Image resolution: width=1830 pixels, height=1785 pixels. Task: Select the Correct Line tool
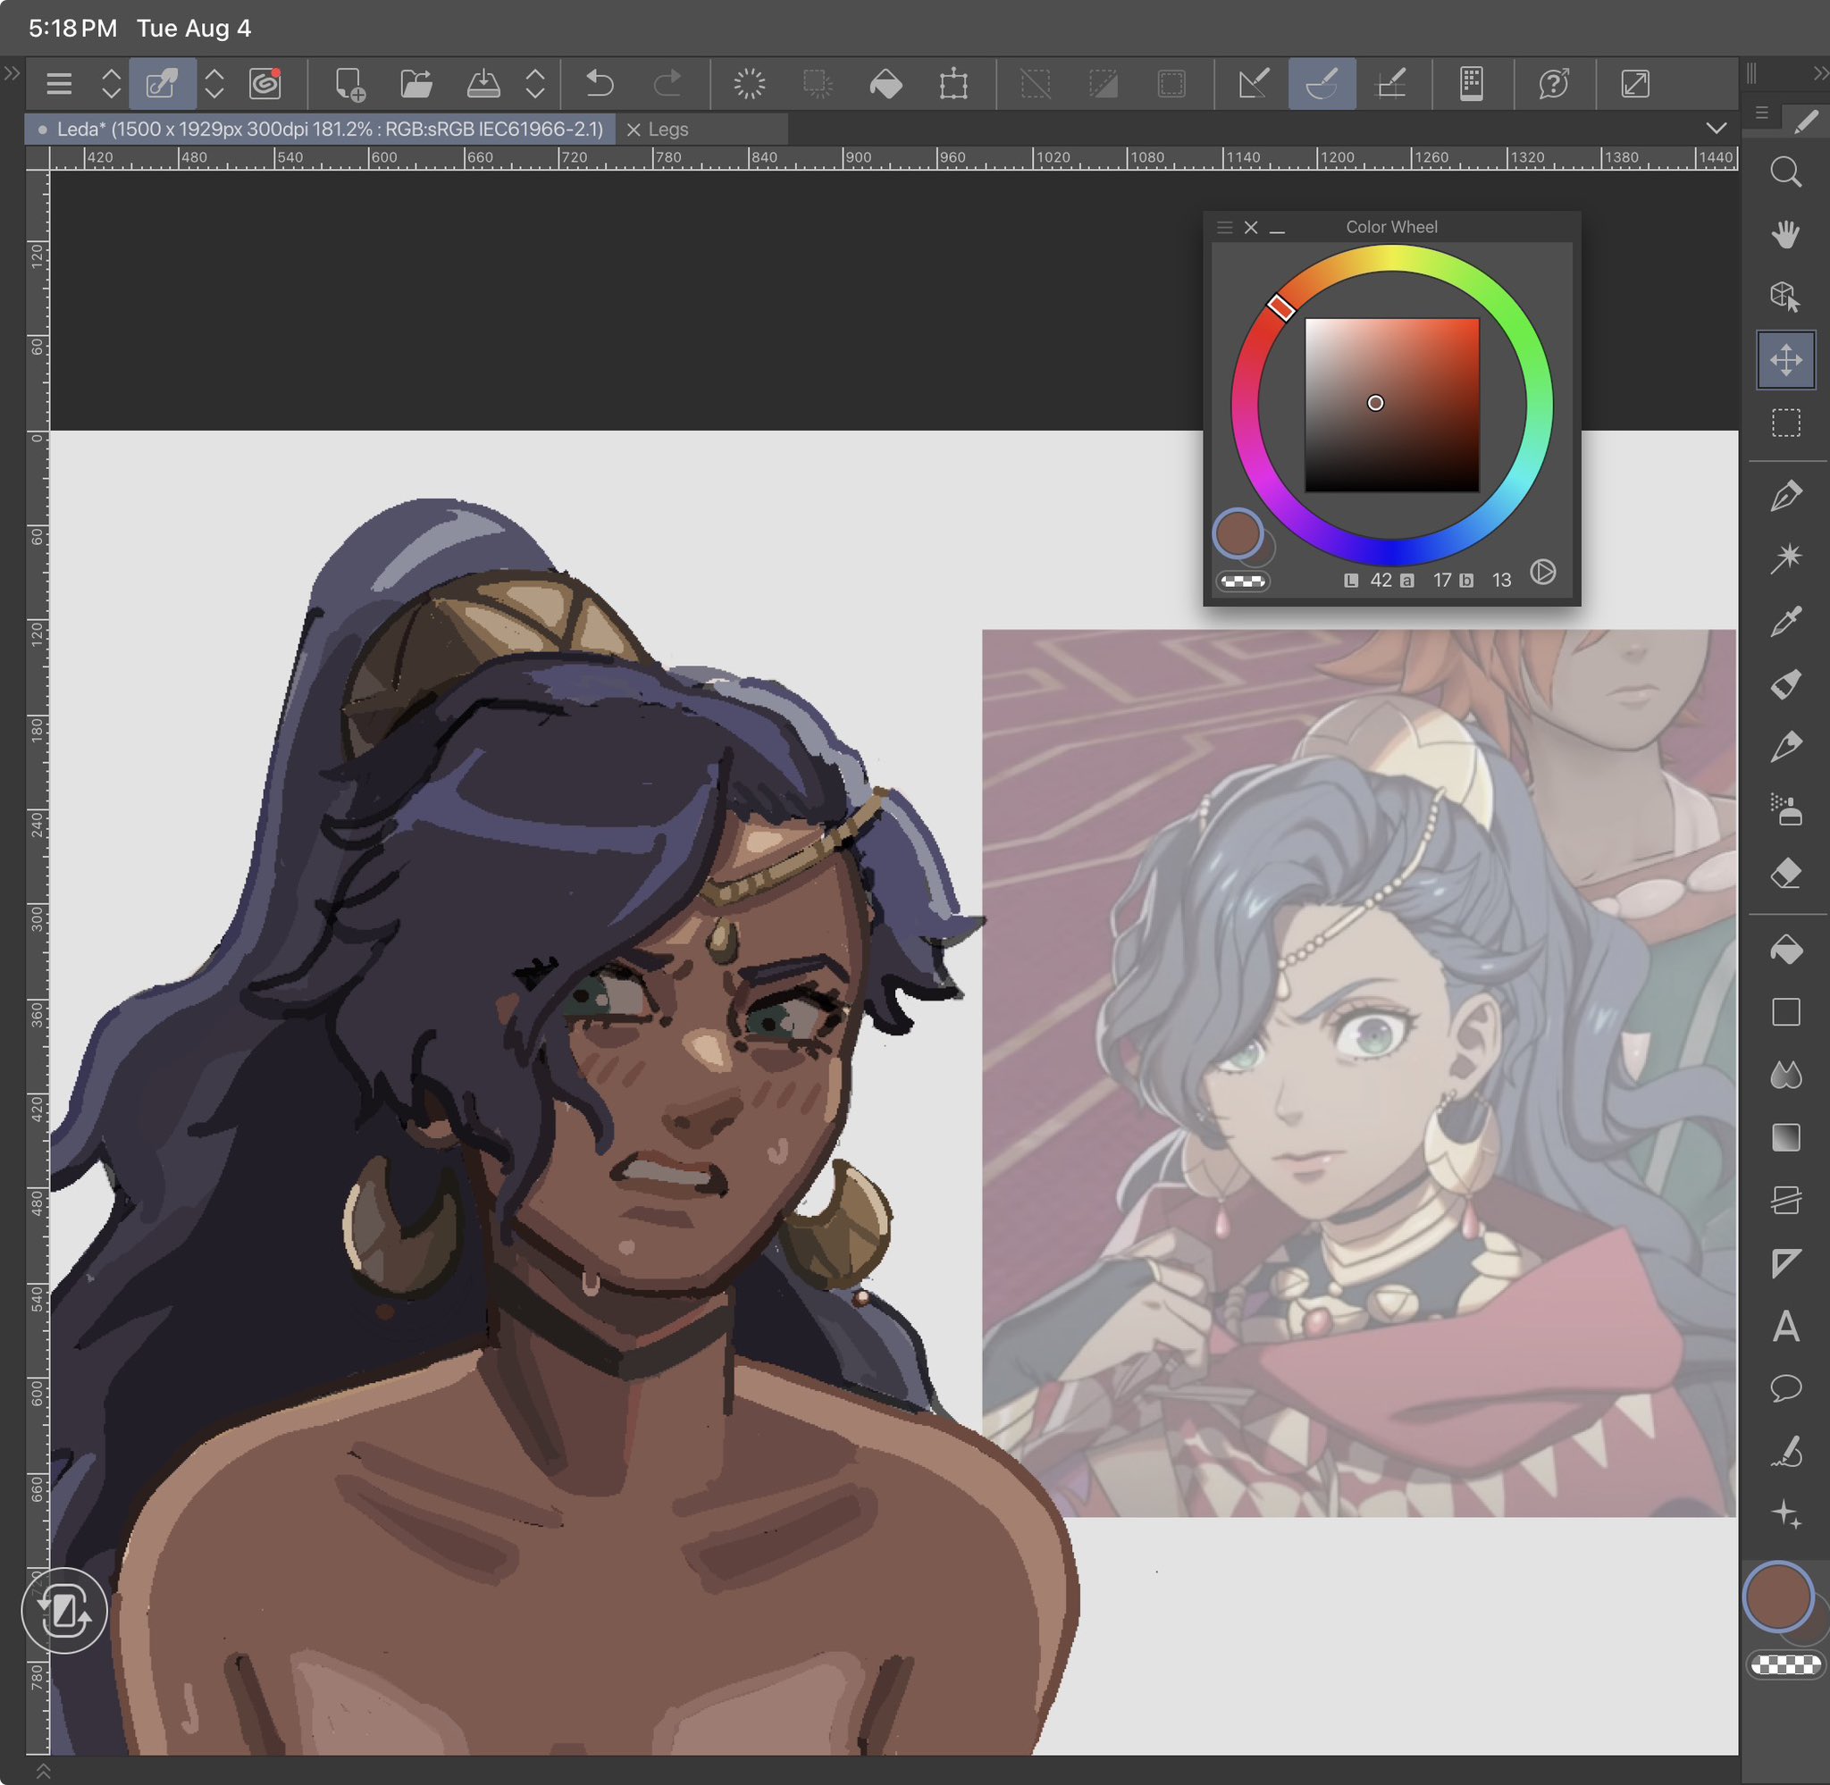(x=1786, y=1451)
